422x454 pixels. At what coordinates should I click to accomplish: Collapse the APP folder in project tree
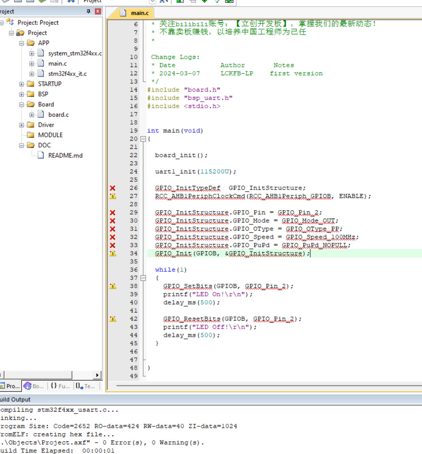click(x=21, y=43)
